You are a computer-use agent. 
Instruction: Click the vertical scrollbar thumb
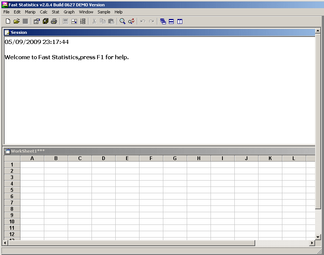coord(318,121)
